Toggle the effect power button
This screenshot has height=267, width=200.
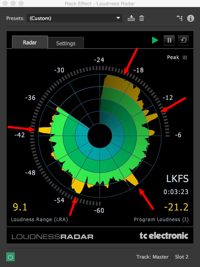pyautogui.click(x=10, y=257)
